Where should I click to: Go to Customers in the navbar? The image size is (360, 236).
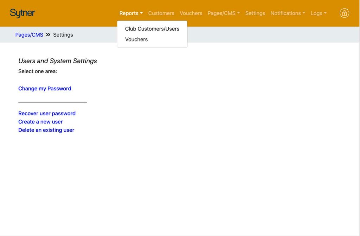[x=161, y=13]
